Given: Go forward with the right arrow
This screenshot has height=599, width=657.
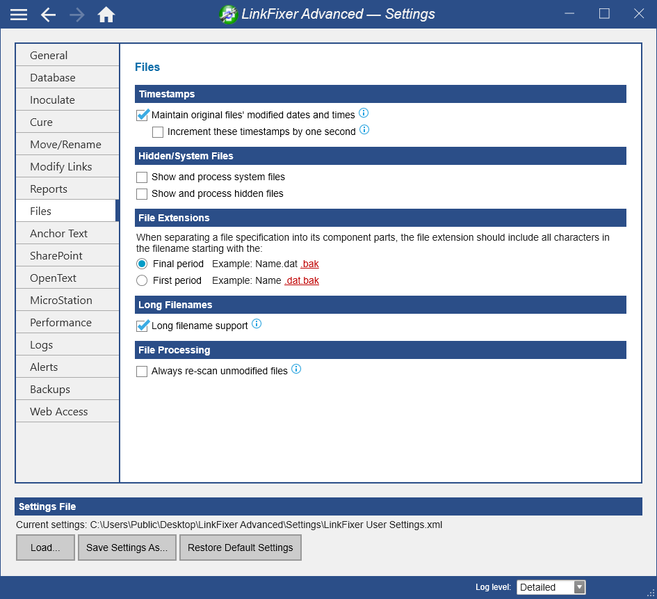Looking at the screenshot, I should (77, 15).
